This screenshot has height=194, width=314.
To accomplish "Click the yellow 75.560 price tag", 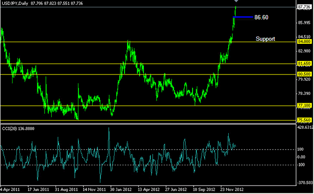I will point(304,120).
